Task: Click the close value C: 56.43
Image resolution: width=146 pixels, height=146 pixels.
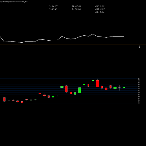Action: [53, 9]
